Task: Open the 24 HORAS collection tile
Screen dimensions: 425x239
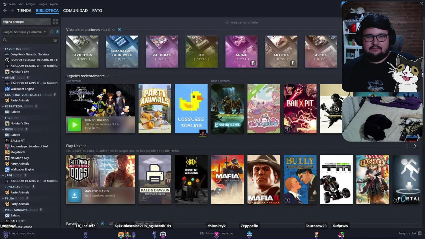Action: click(162, 51)
